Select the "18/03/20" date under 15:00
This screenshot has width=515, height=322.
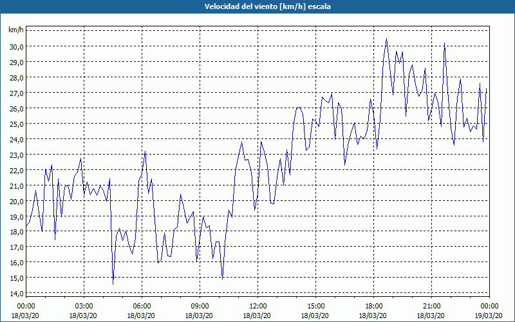pos(315,316)
